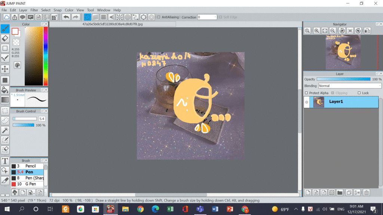Screen dimensions: 383x215
Task: Select the Pen (Sharp) brush
Action: pyautogui.click(x=27, y=178)
